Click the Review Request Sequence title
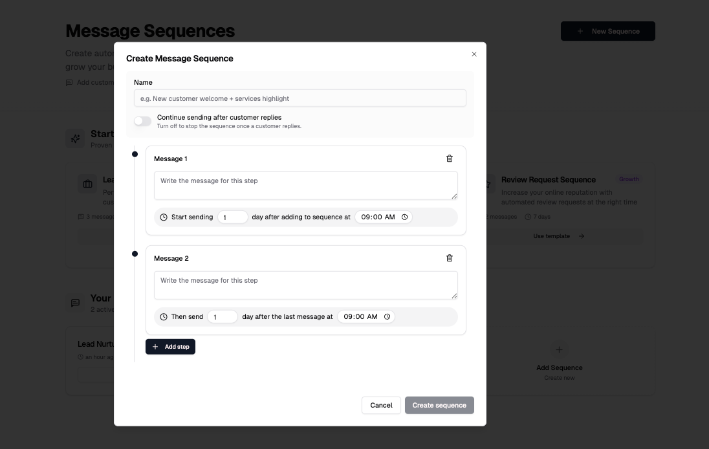The image size is (709, 449). coord(549,179)
